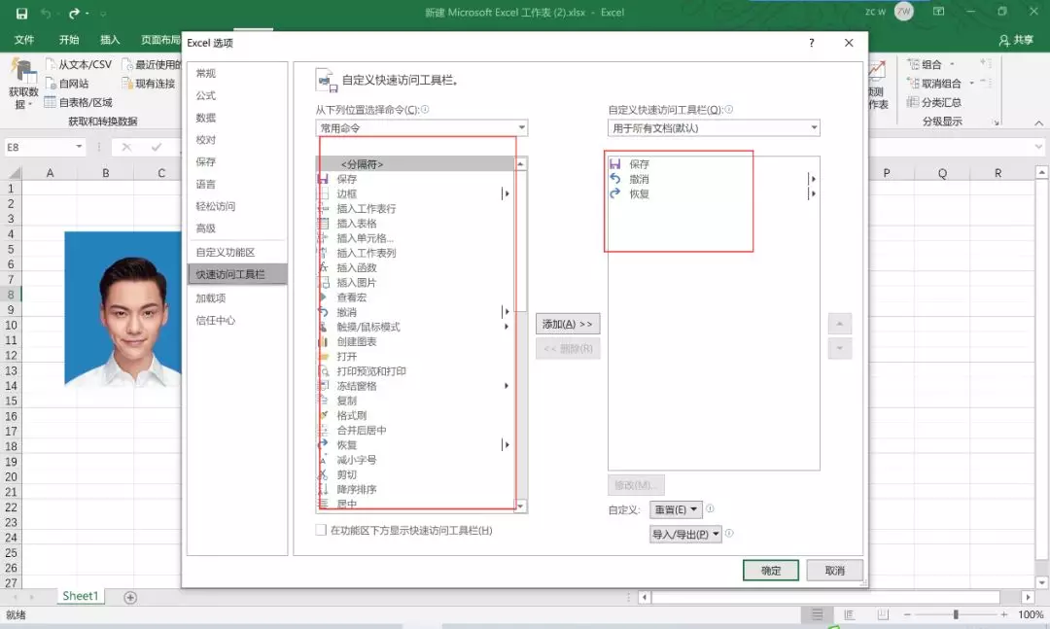
Task: Open the 导入/导出(P) dropdown button
Action: pos(685,534)
